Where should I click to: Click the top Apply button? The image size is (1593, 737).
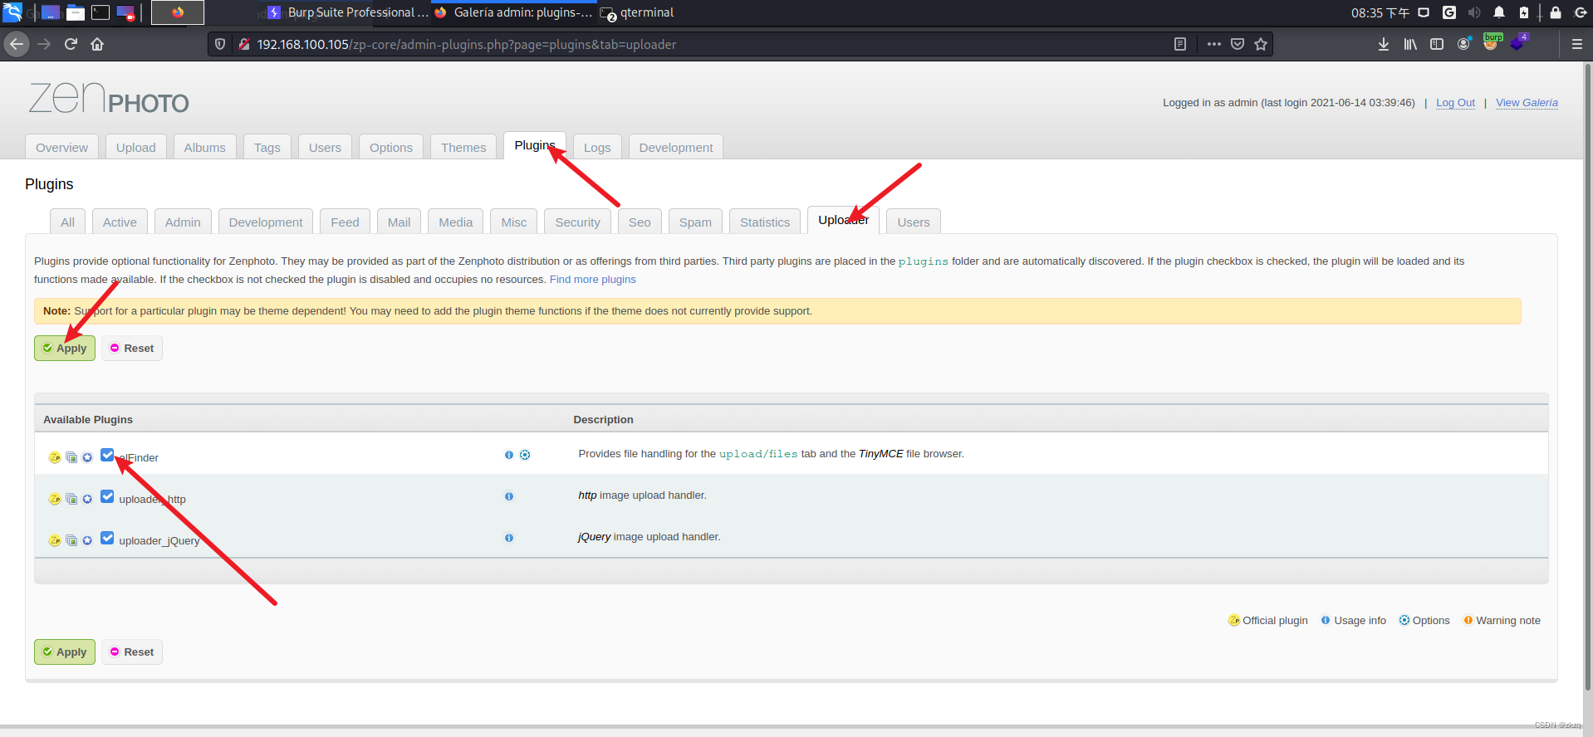65,348
